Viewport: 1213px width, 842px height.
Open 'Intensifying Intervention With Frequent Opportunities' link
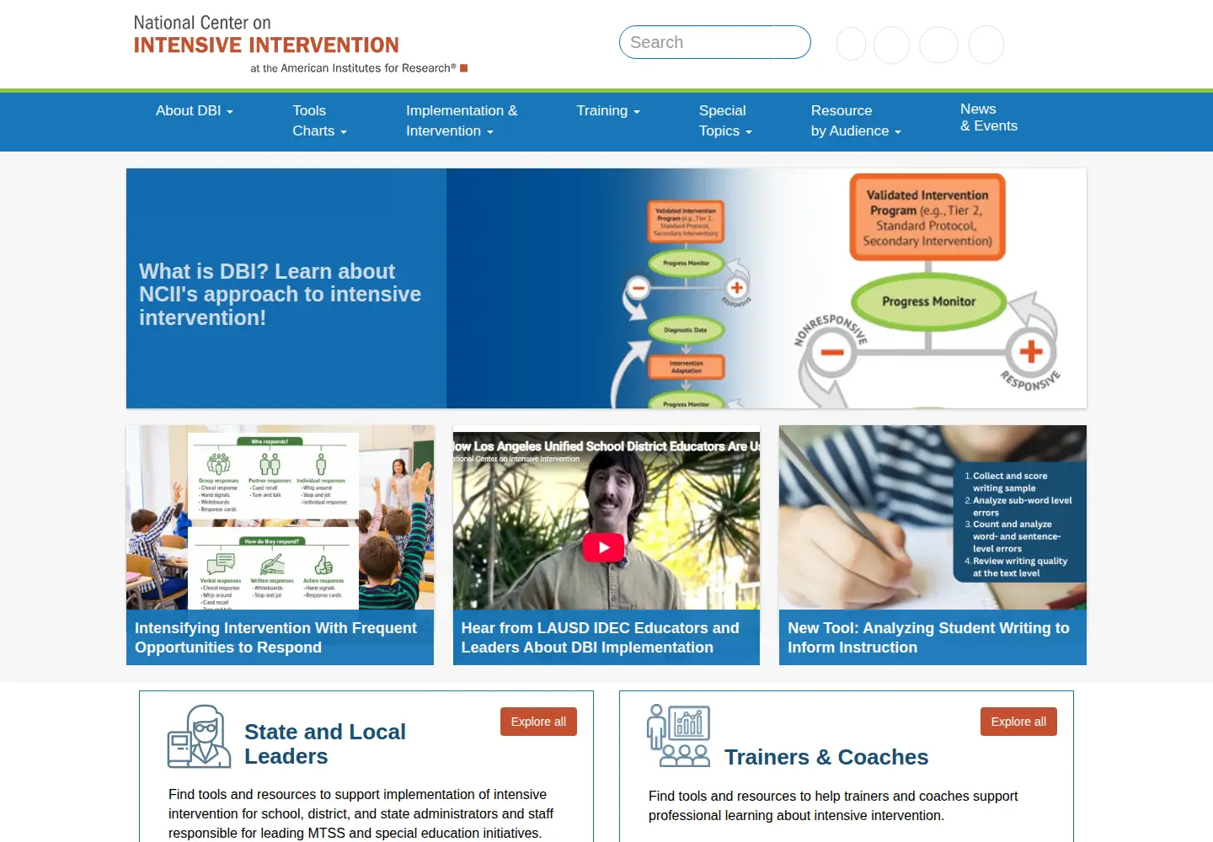coord(275,637)
